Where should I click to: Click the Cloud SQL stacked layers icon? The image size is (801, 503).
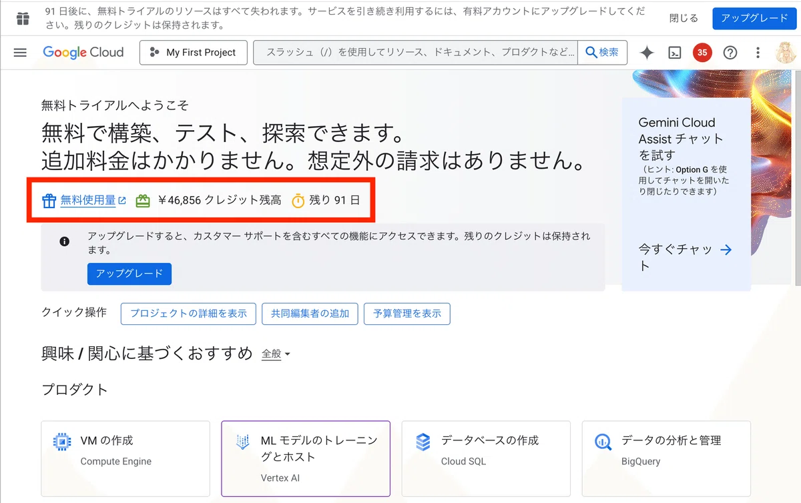pyautogui.click(x=423, y=442)
